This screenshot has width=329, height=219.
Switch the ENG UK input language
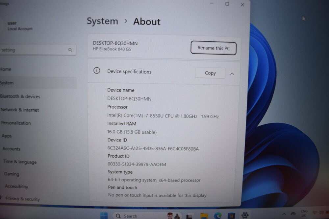click(x=304, y=213)
